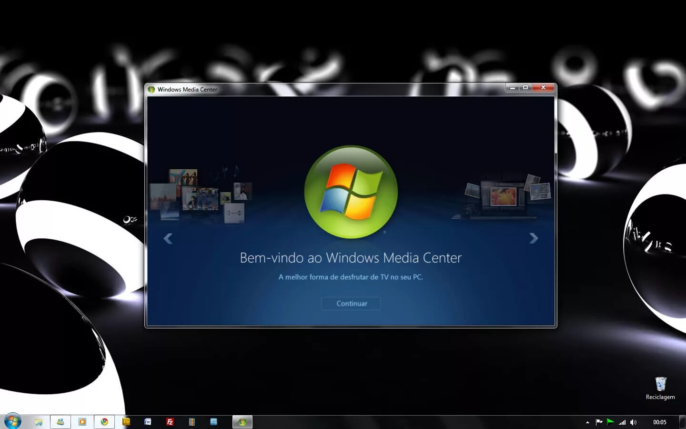Screen dimensions: 686x429
Task: Open Microsoft Word from the taskbar
Action: click(148, 422)
